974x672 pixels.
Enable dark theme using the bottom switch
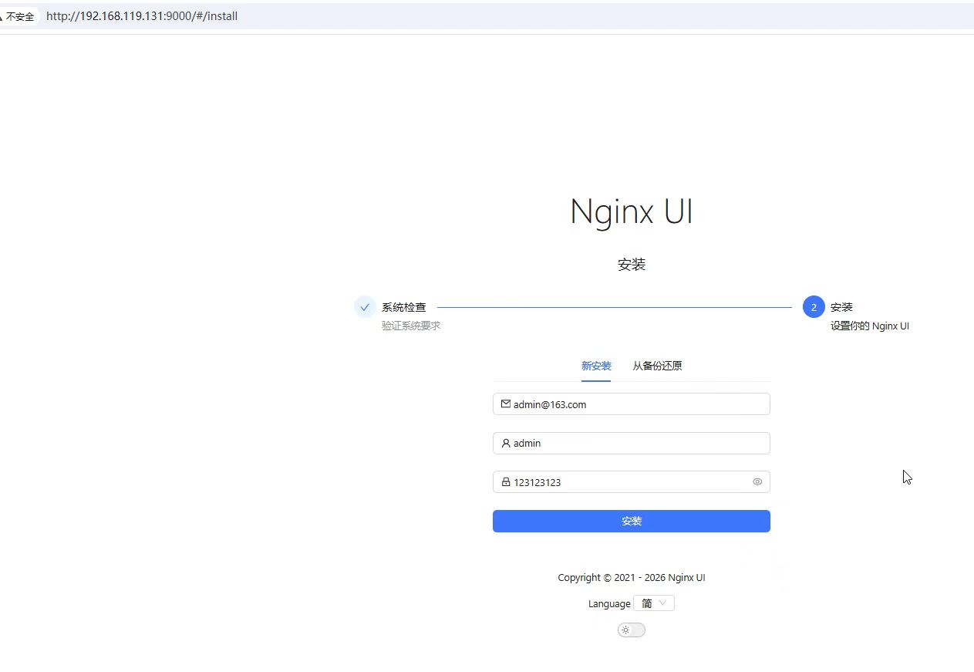pyautogui.click(x=631, y=630)
